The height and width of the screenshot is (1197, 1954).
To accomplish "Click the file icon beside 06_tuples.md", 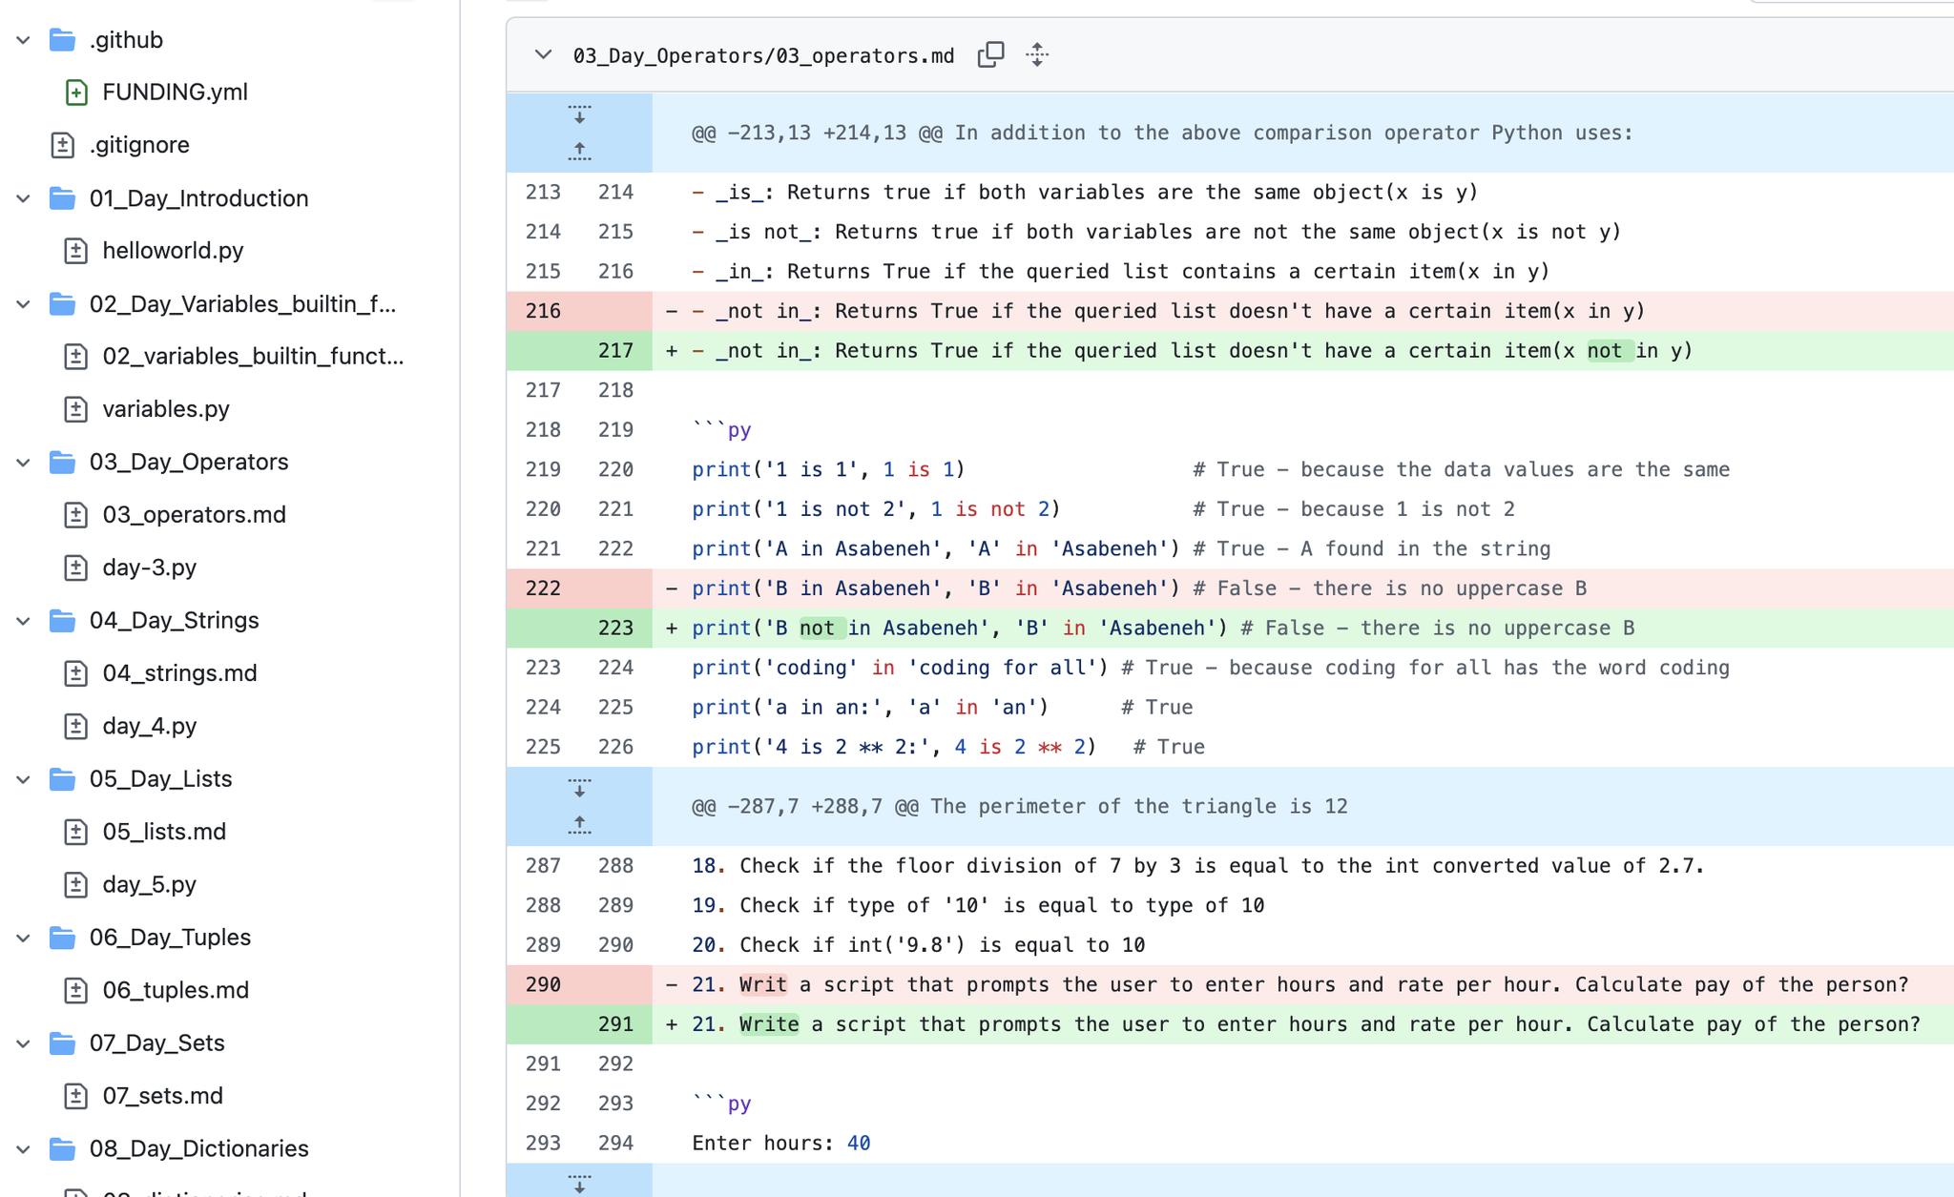I will pyautogui.click(x=76, y=990).
